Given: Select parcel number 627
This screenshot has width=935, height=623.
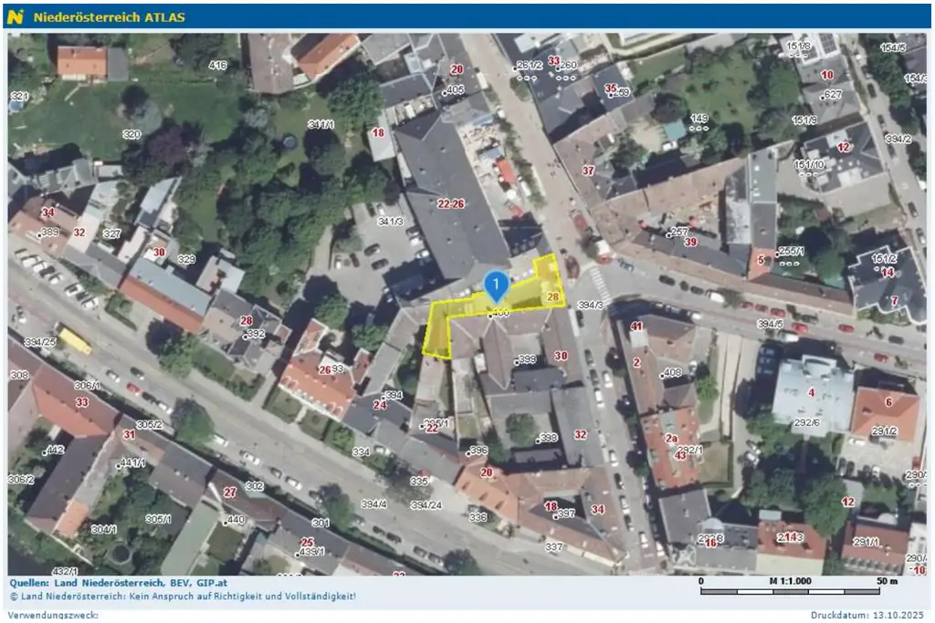Looking at the screenshot, I should (832, 95).
